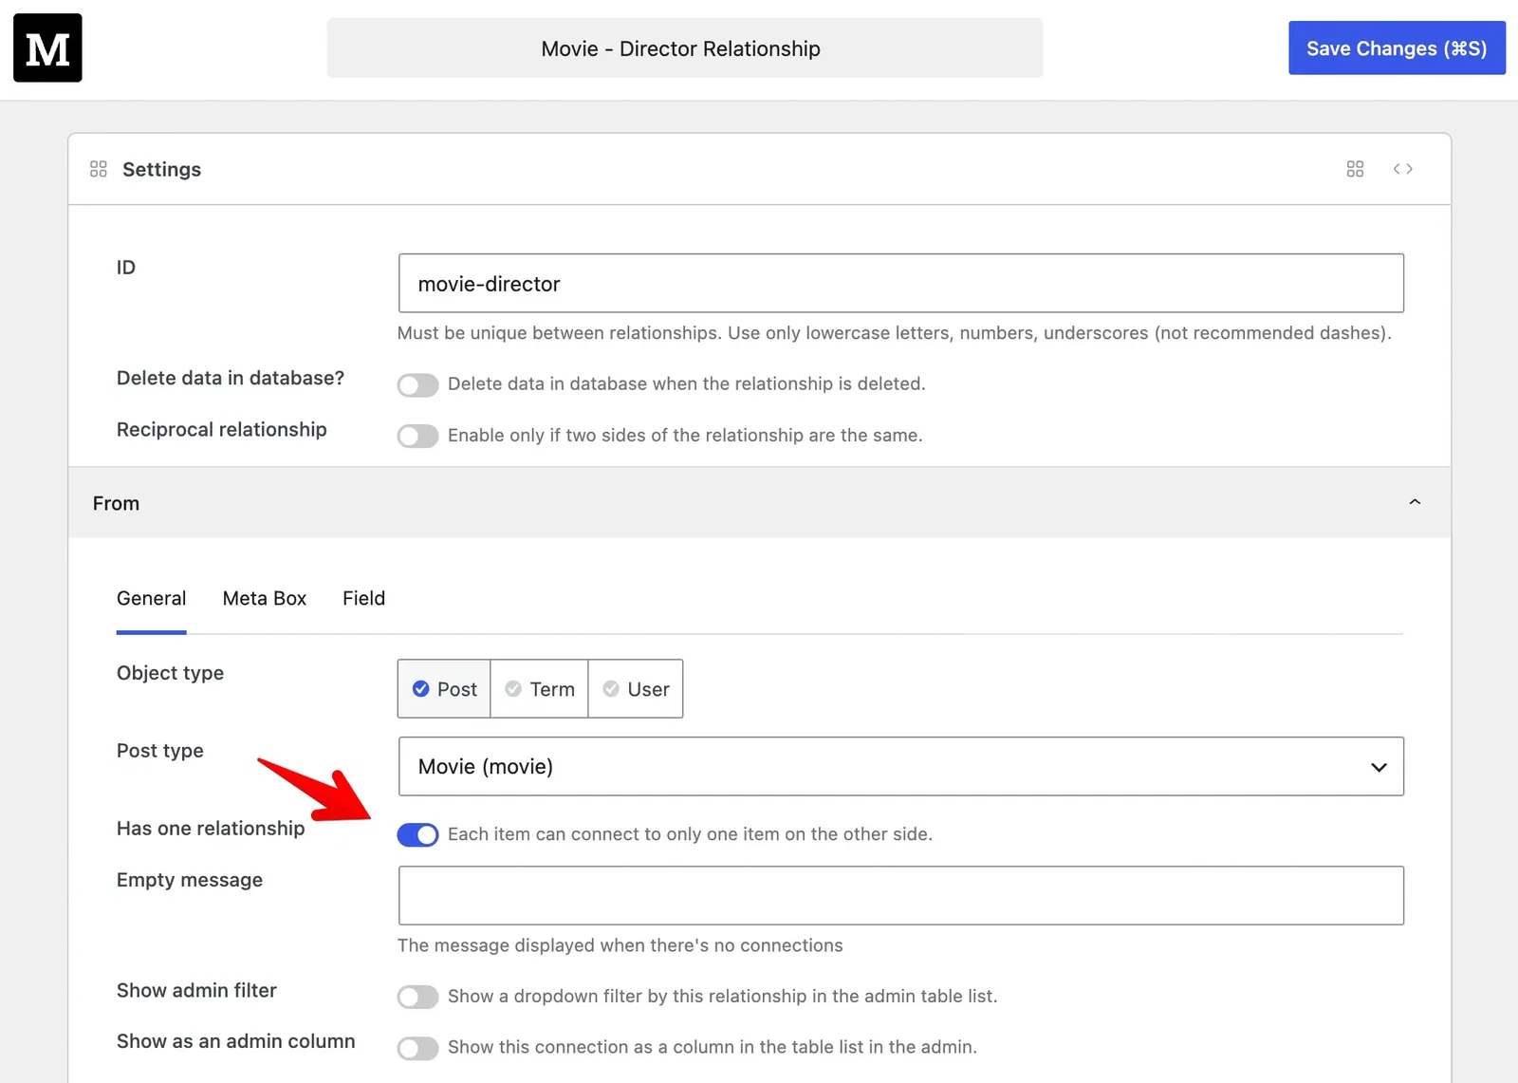
Task: Click the Meta Box M logo
Action: click(47, 47)
